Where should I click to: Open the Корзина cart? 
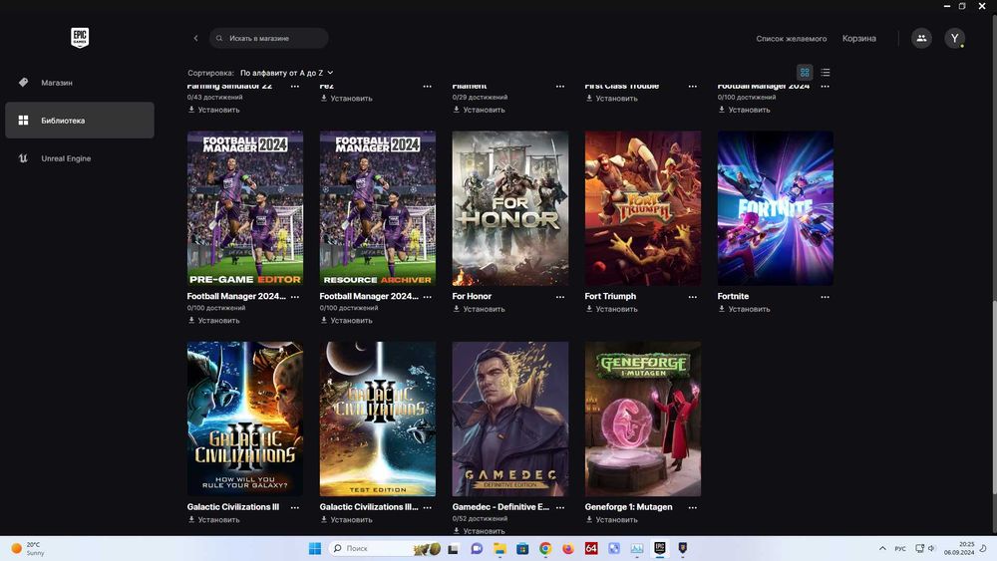point(859,38)
